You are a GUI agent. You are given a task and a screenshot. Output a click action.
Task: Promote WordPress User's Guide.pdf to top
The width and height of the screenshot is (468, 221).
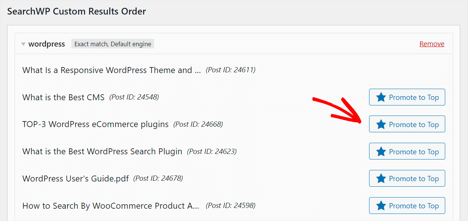(407, 179)
